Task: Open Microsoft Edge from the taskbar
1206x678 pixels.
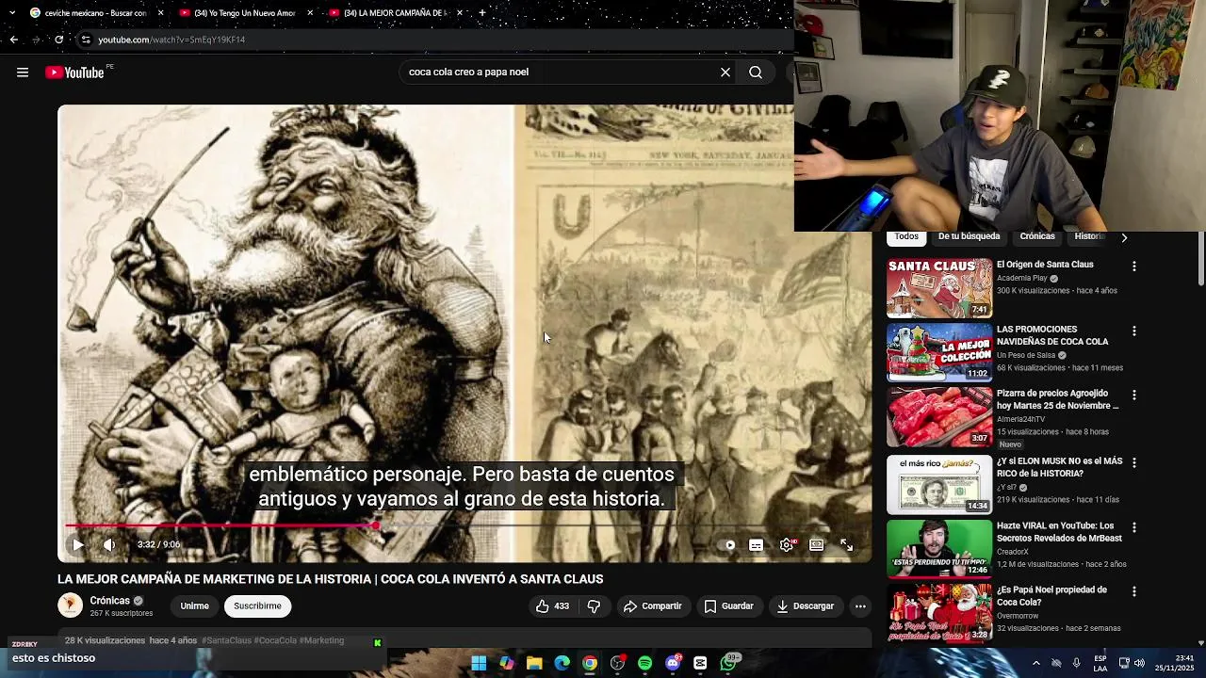Action: (x=562, y=663)
